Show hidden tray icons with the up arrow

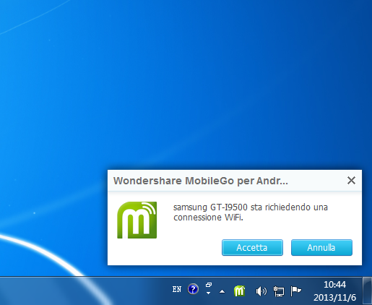222,292
